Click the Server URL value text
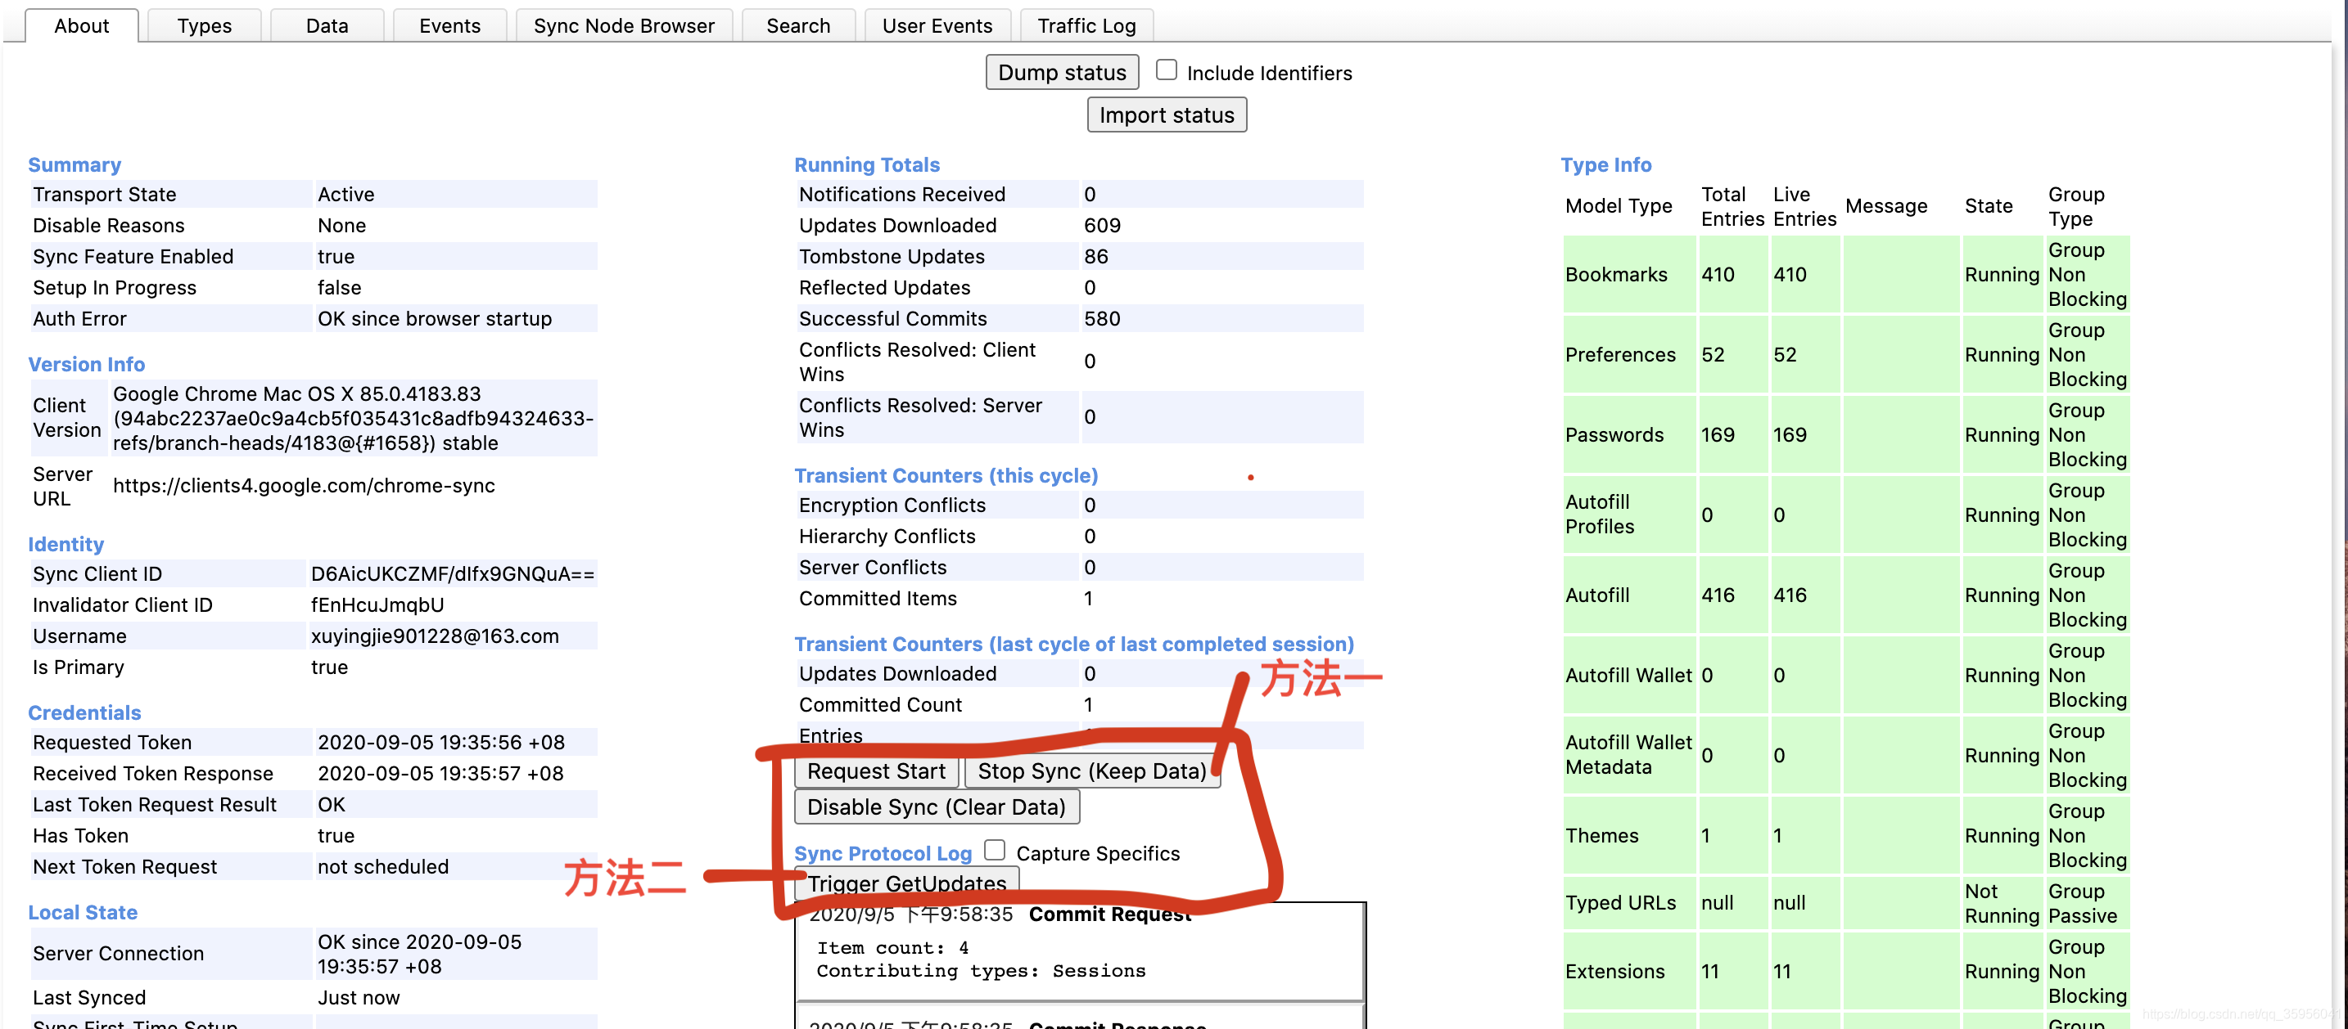The width and height of the screenshot is (2348, 1029). click(x=304, y=486)
